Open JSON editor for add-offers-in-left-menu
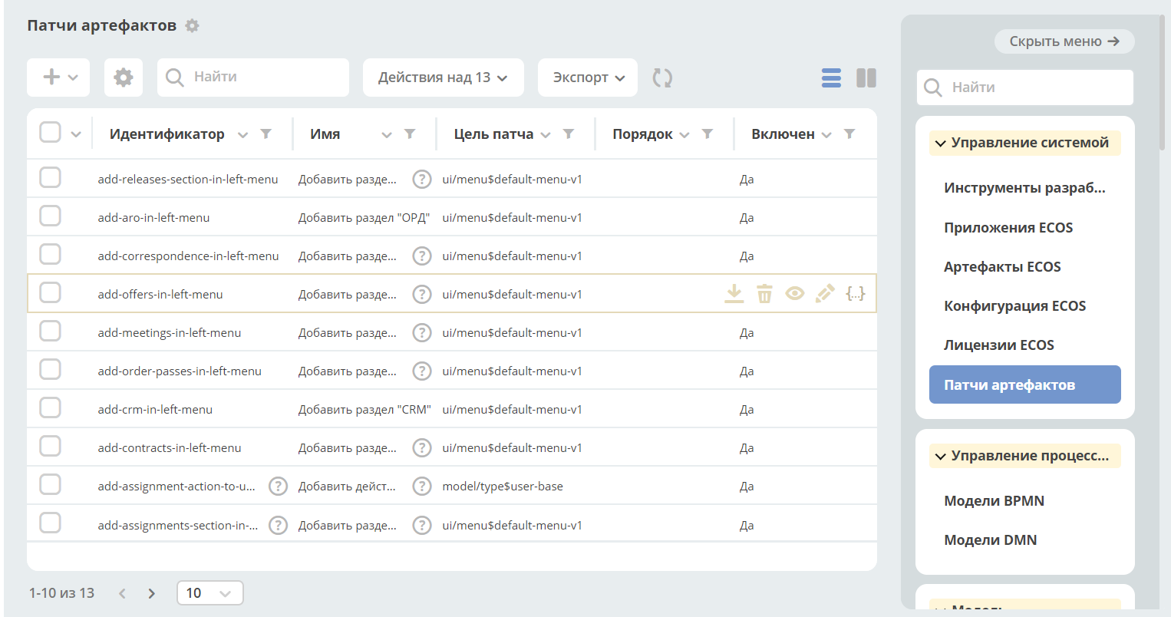This screenshot has width=1171, height=617. pos(856,293)
